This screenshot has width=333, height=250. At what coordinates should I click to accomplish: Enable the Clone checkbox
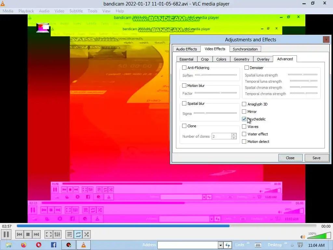click(x=184, y=126)
